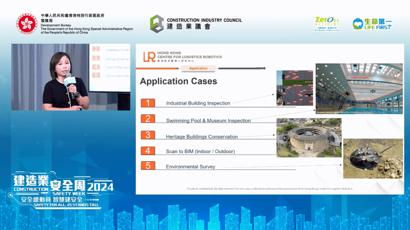Click orange number 5 box on main slide
The image size is (410, 230).
(x=148, y=166)
